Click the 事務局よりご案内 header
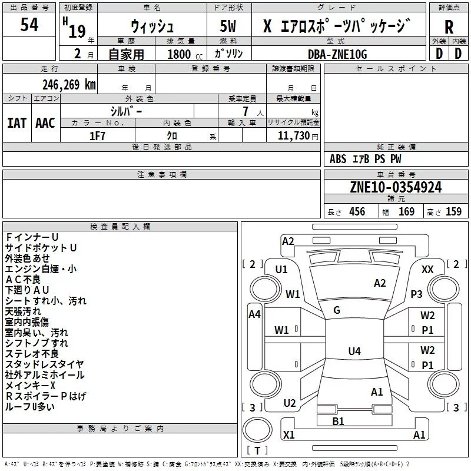The image size is (471, 471). click(x=120, y=428)
